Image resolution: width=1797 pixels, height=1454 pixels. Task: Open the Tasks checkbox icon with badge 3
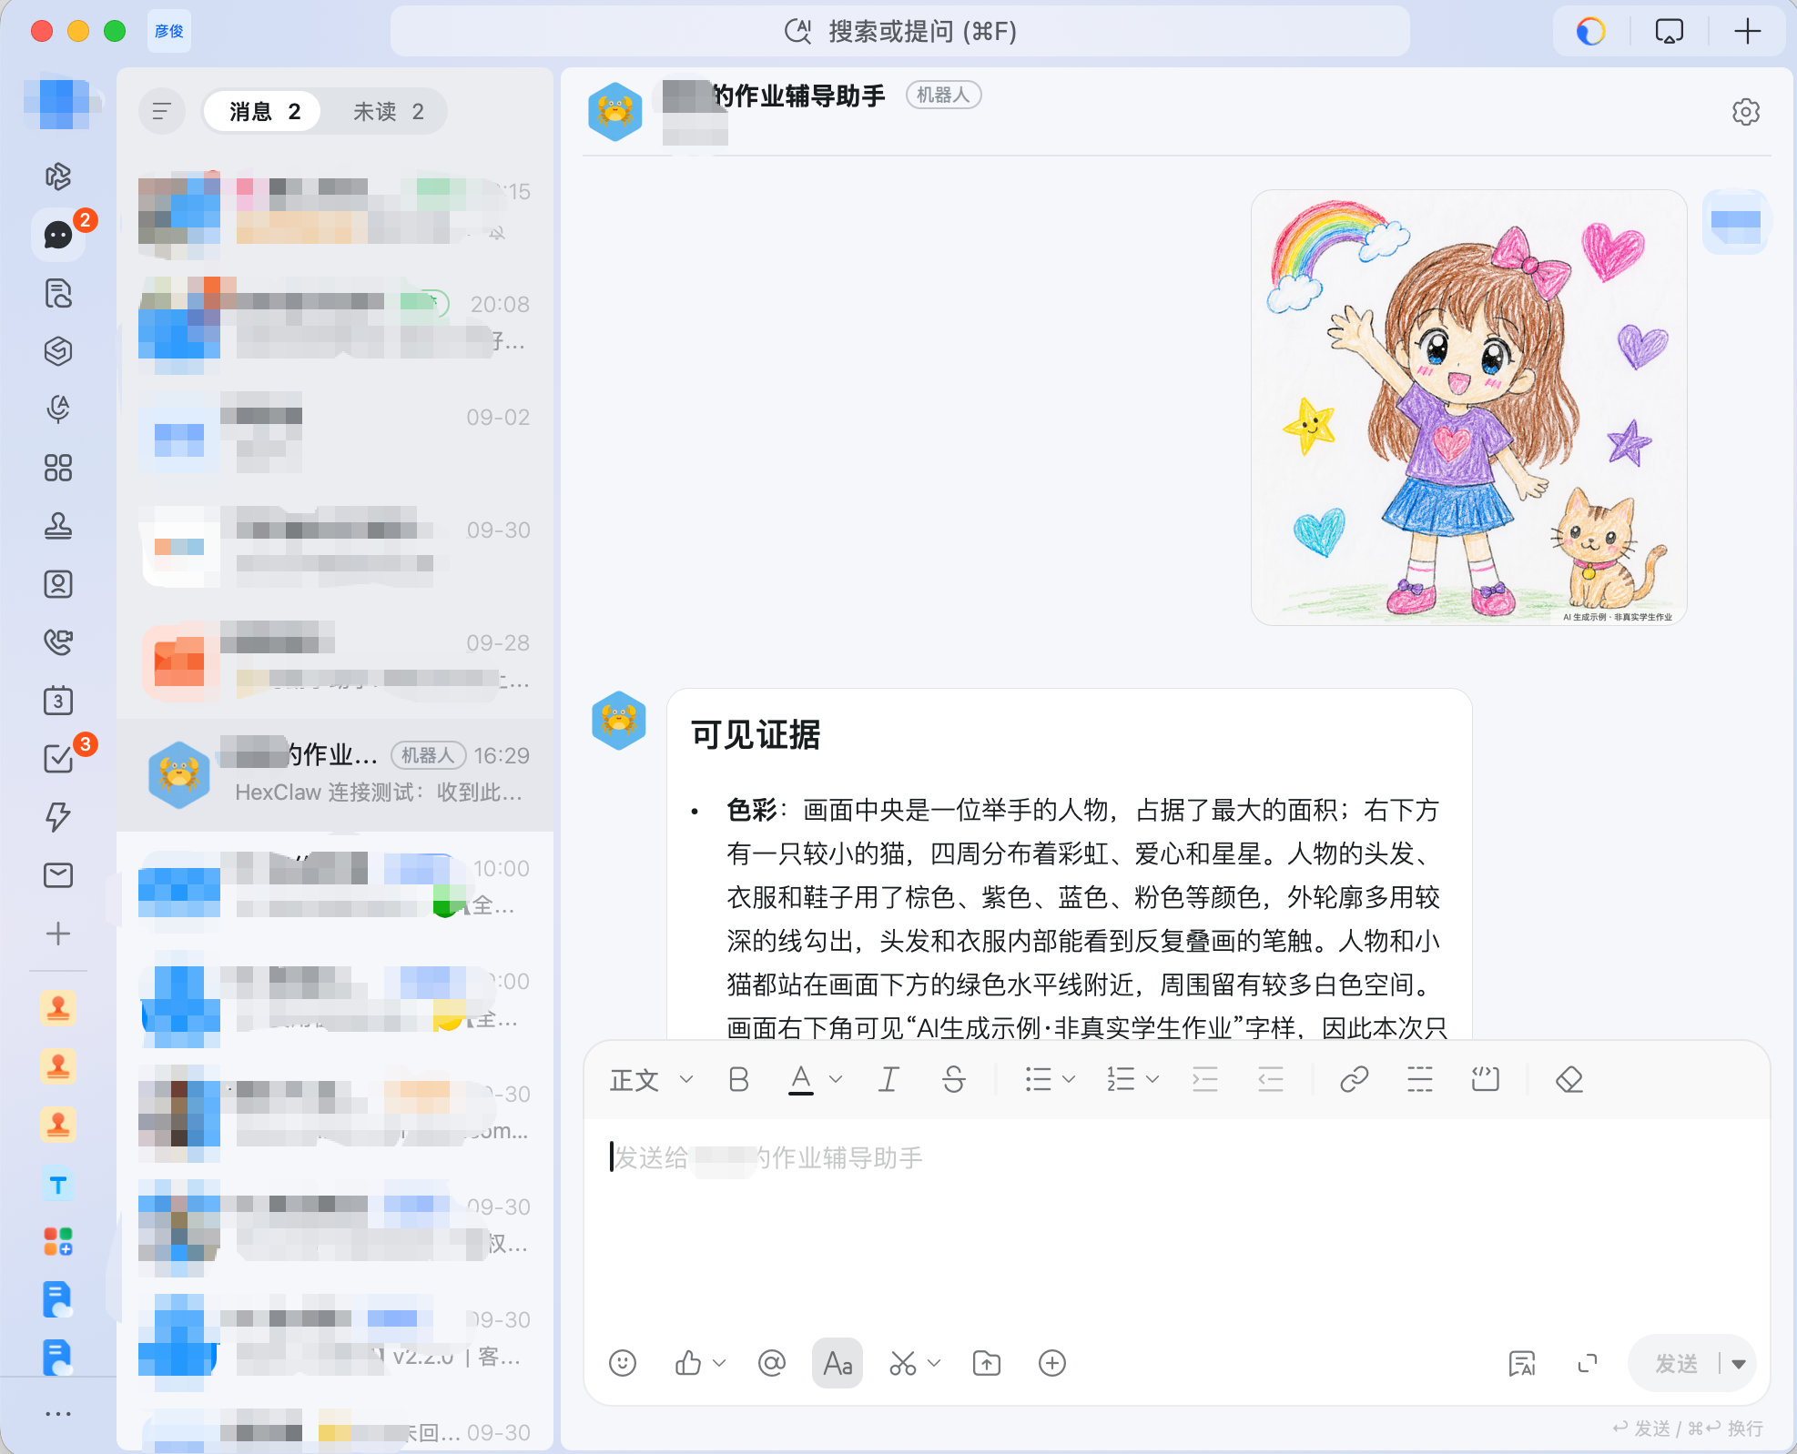click(x=58, y=759)
